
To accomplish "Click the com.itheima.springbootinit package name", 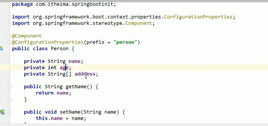I will coord(74,4).
